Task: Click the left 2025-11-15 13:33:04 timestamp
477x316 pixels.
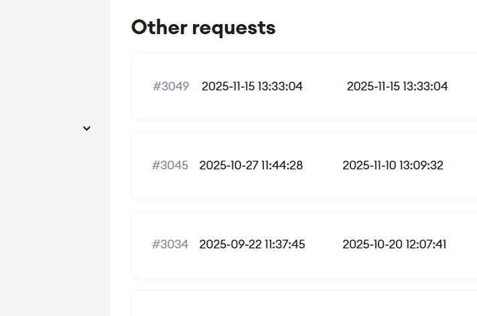Action: tap(252, 86)
